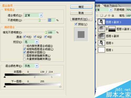Select layer 图层 0 副本 3 thumbnail
The width and height of the screenshot is (131, 98).
tap(101, 22)
